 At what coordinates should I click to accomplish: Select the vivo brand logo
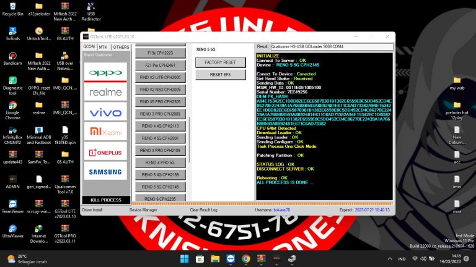tap(105, 112)
